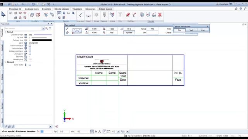Click the aspect ratio 1.000 field

click(x=112, y=29)
